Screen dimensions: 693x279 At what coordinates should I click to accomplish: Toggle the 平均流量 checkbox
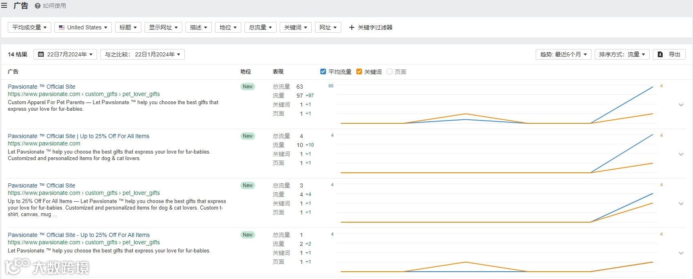click(323, 71)
